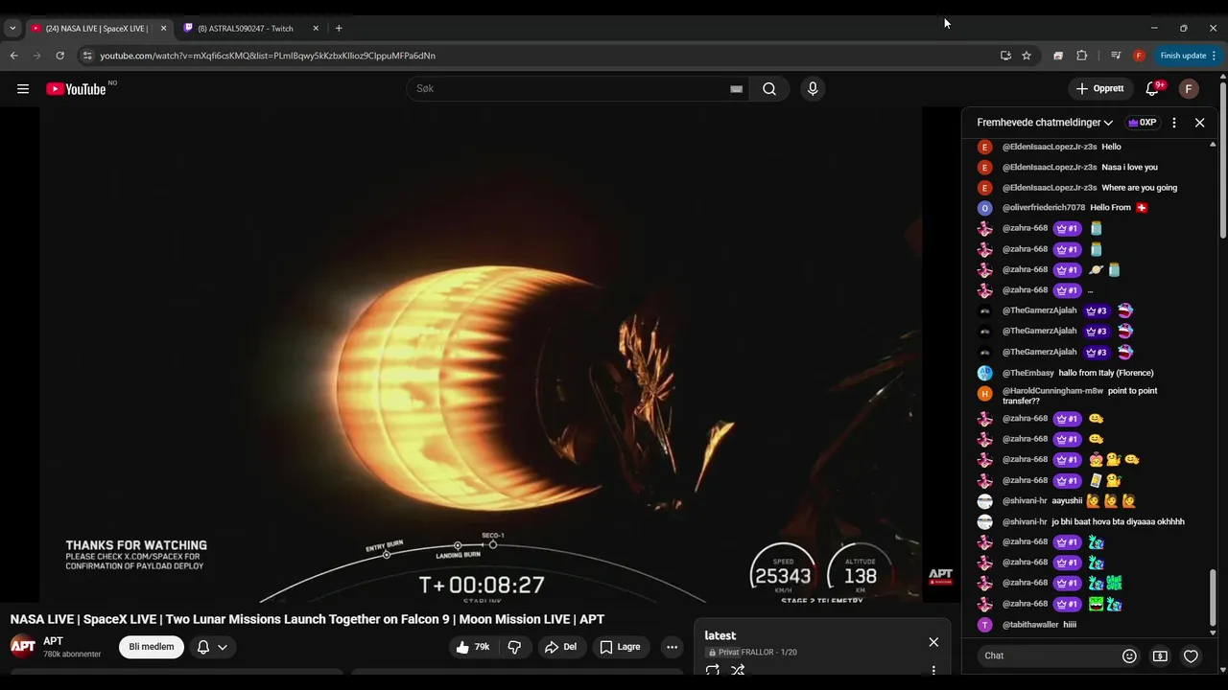Viewport: 1228px width, 690px height.
Task: Click 'Nasa i love you' chat message
Action: point(1088,167)
